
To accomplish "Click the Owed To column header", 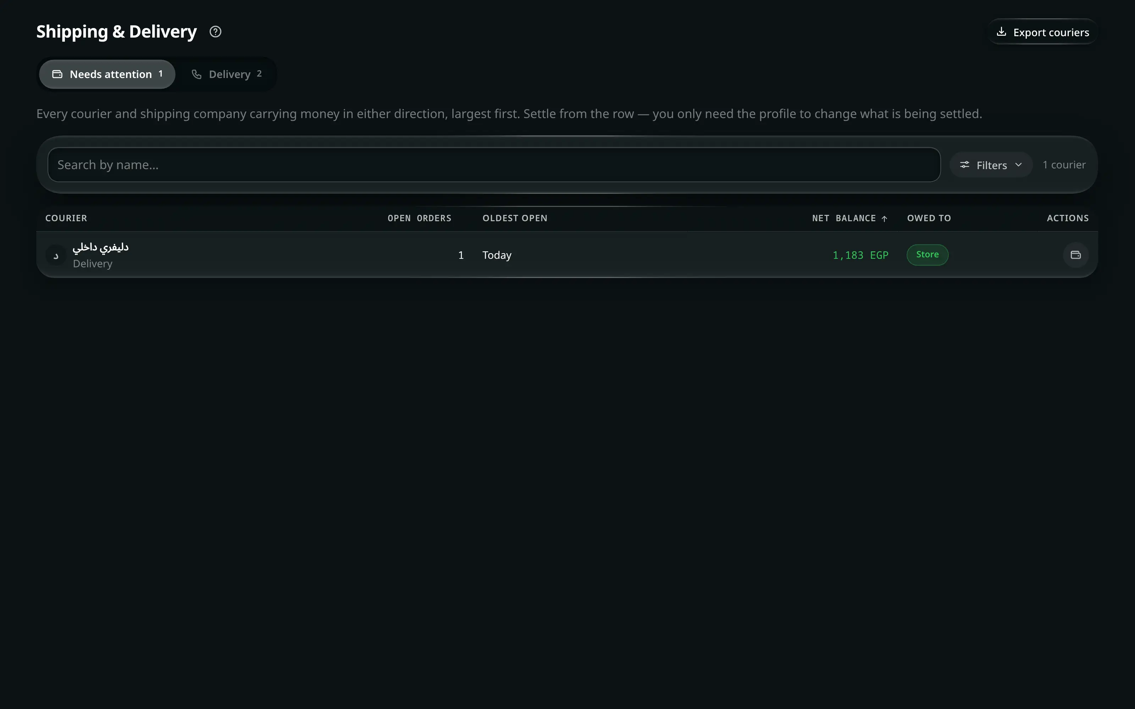I will 929,218.
